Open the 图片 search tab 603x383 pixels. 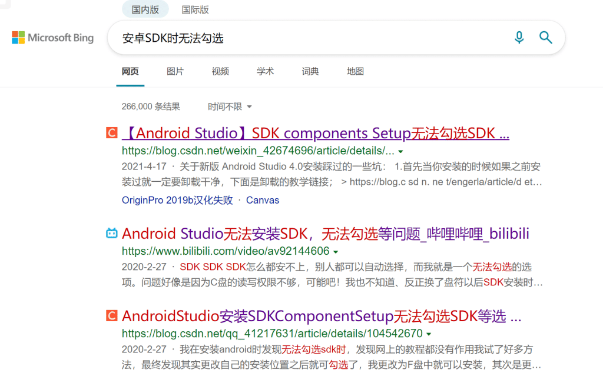coord(175,71)
